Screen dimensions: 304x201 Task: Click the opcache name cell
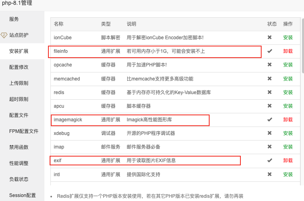click(63, 65)
